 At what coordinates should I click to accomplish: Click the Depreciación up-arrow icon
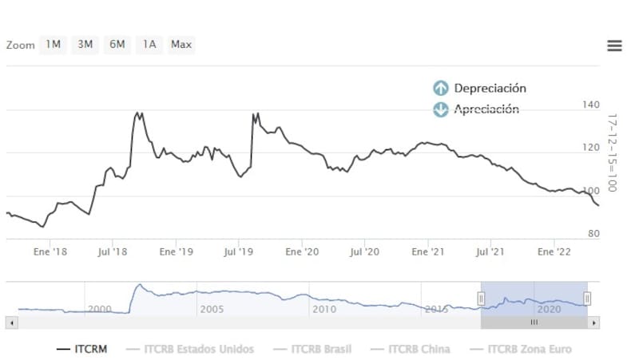click(440, 89)
